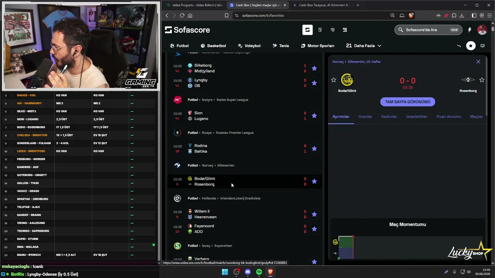Screen dimensions: 495x278
Task: Open the İstatistikler tab
Action: point(416,117)
